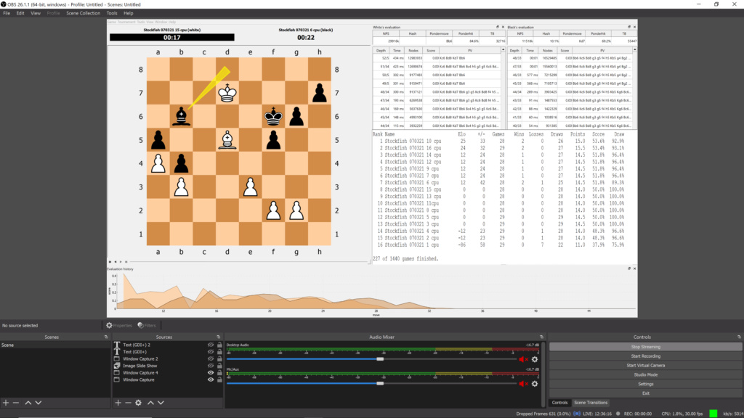Click the Start Recording button
Screen dimensions: 744x418
pyautogui.click(x=645, y=356)
